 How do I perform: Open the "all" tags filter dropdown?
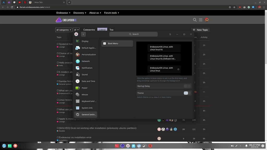click(76, 30)
